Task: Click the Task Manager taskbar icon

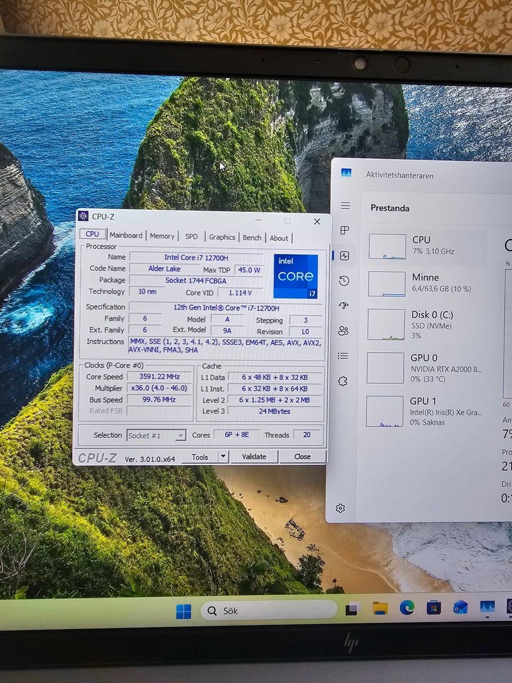Action: (487, 607)
